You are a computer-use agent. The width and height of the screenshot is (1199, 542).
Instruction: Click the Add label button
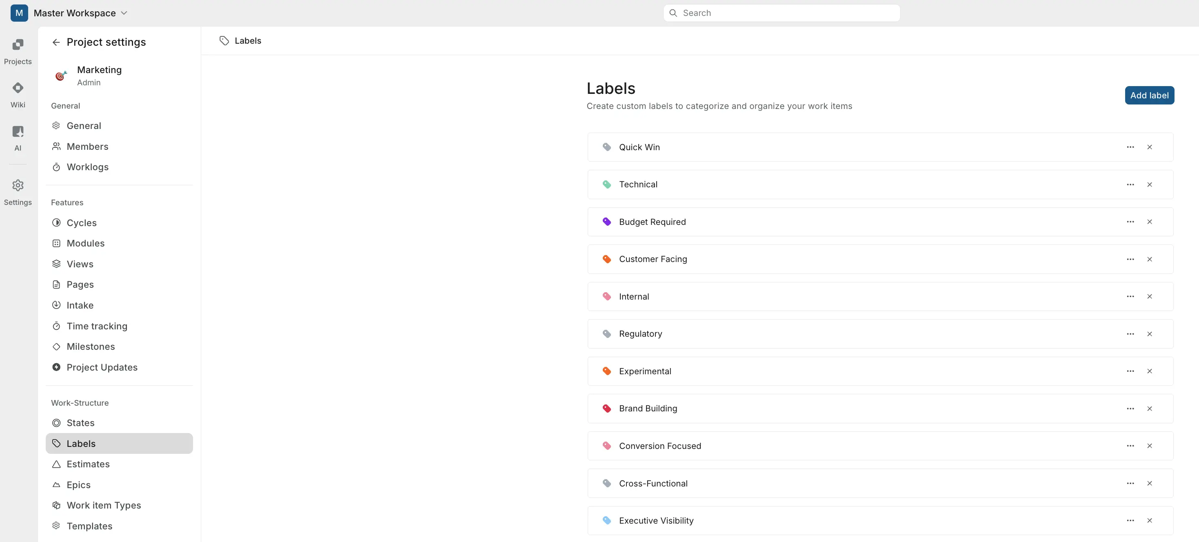tap(1149, 96)
